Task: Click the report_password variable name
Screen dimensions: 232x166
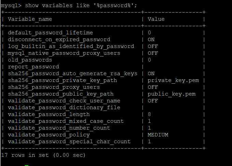Action: [x=33, y=67]
